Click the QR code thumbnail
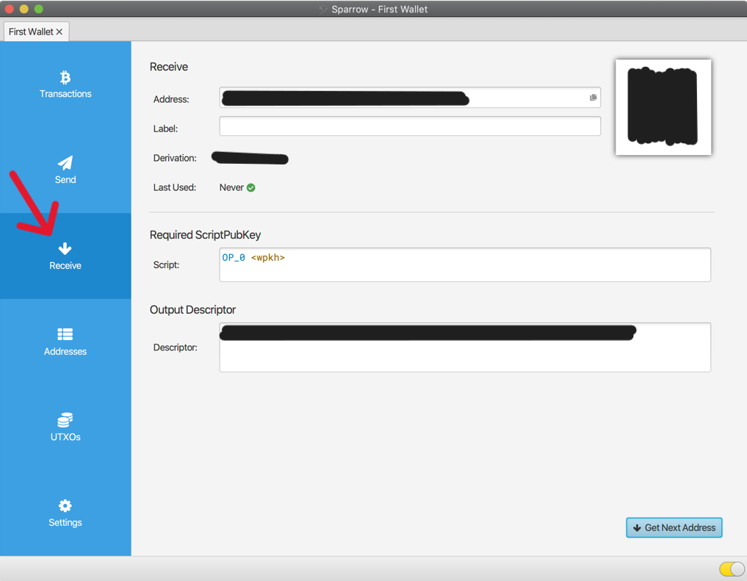Image resolution: width=747 pixels, height=581 pixels. [x=663, y=107]
